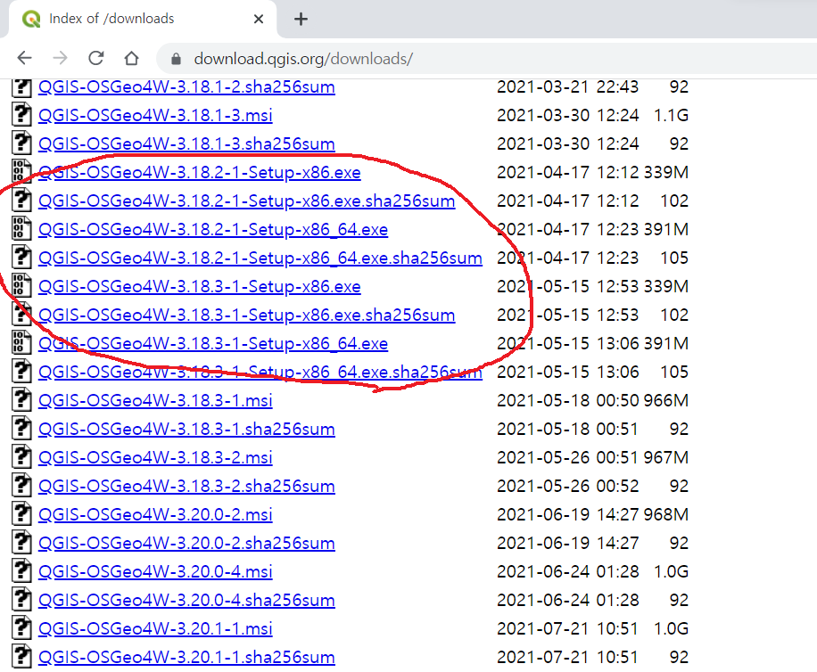
Task: Open QGIS-OSGeo4W-3.20.0-2.sha256sum link
Action: (186, 544)
